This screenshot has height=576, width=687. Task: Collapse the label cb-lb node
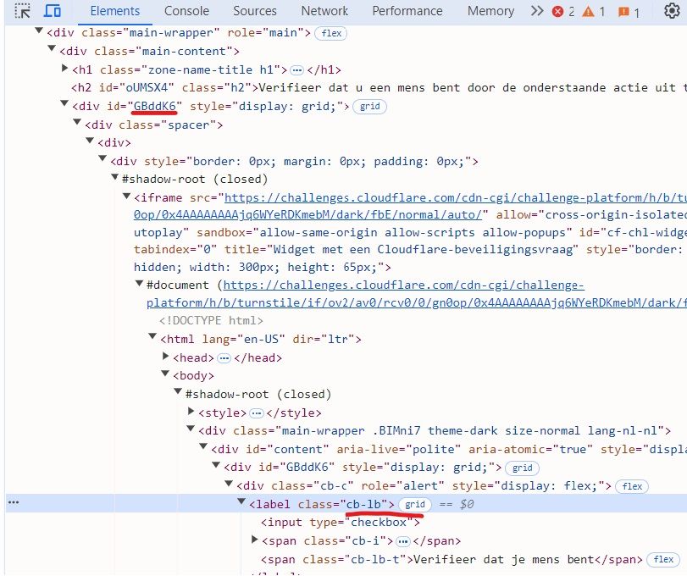coord(242,504)
